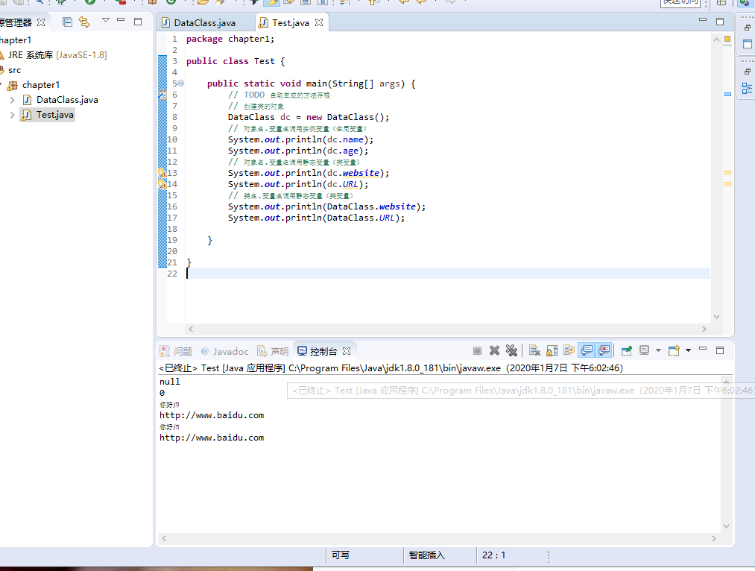Click editor horizontal scrollbar left arrow
The image size is (755, 571).
(191, 329)
